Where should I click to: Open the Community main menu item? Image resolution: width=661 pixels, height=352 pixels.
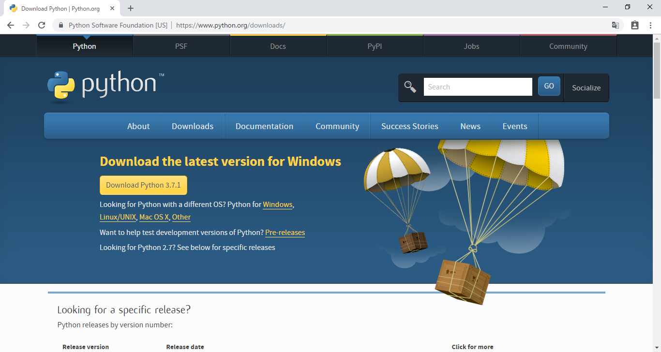click(x=337, y=126)
